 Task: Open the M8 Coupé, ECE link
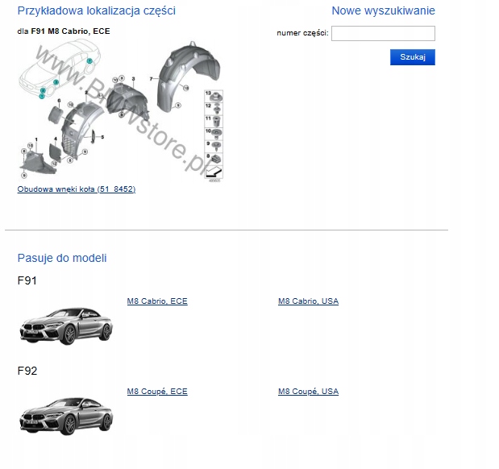click(x=157, y=392)
